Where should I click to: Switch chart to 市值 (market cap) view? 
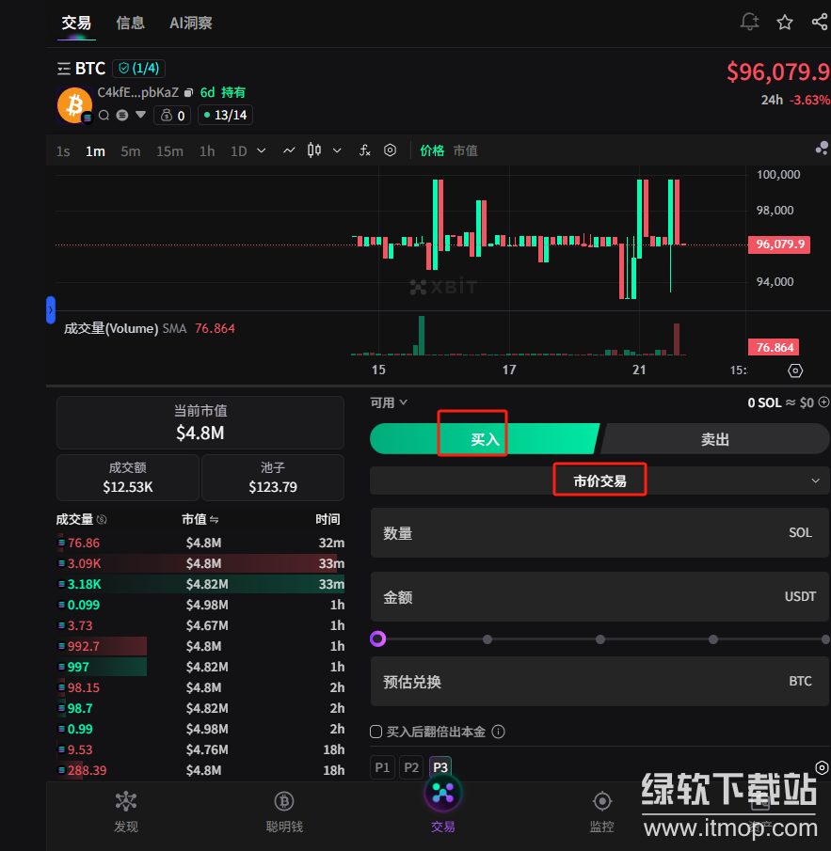465,150
